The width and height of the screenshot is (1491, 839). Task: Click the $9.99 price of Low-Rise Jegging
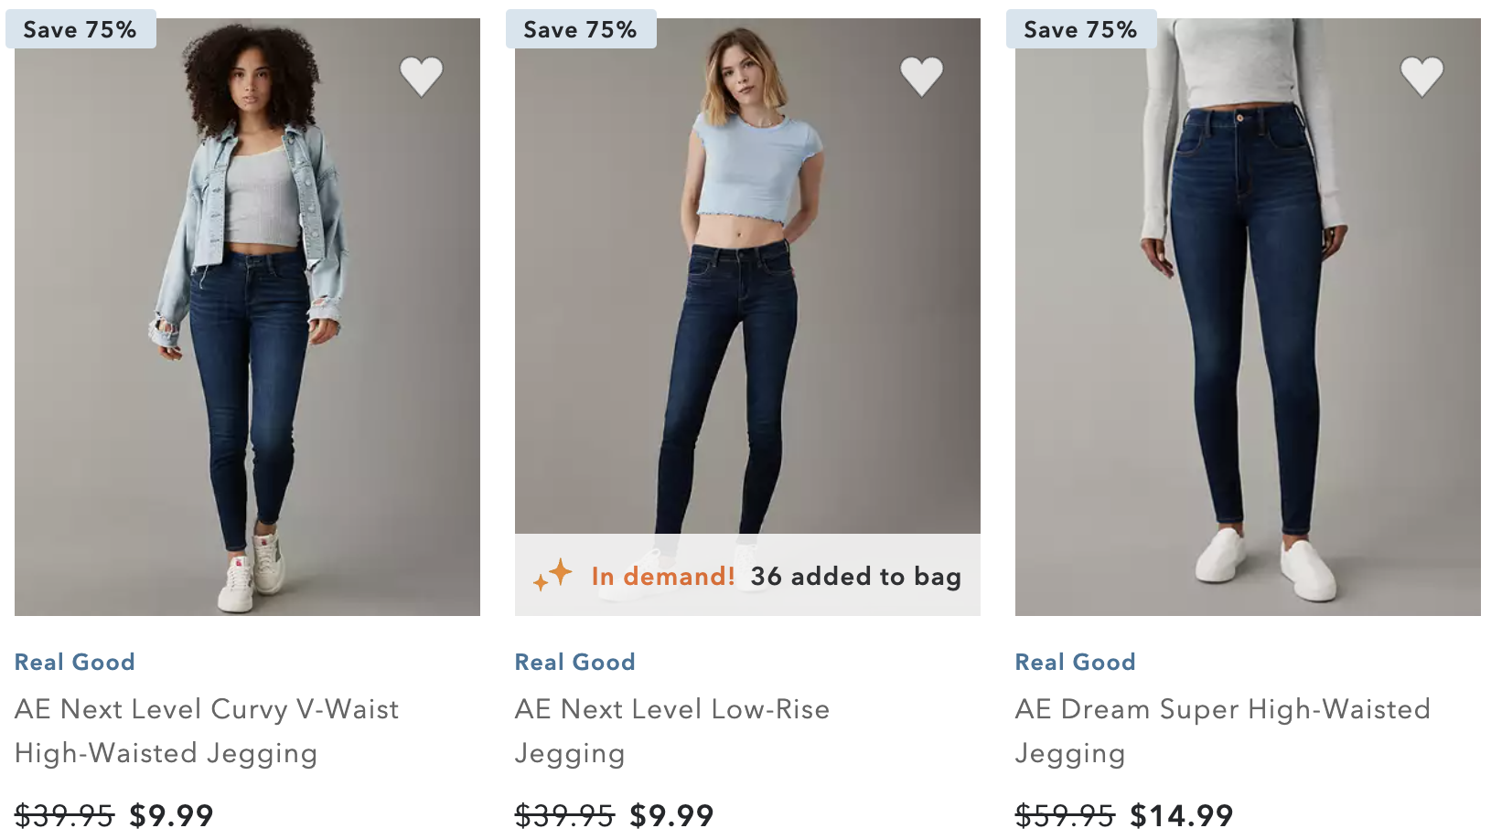671,814
